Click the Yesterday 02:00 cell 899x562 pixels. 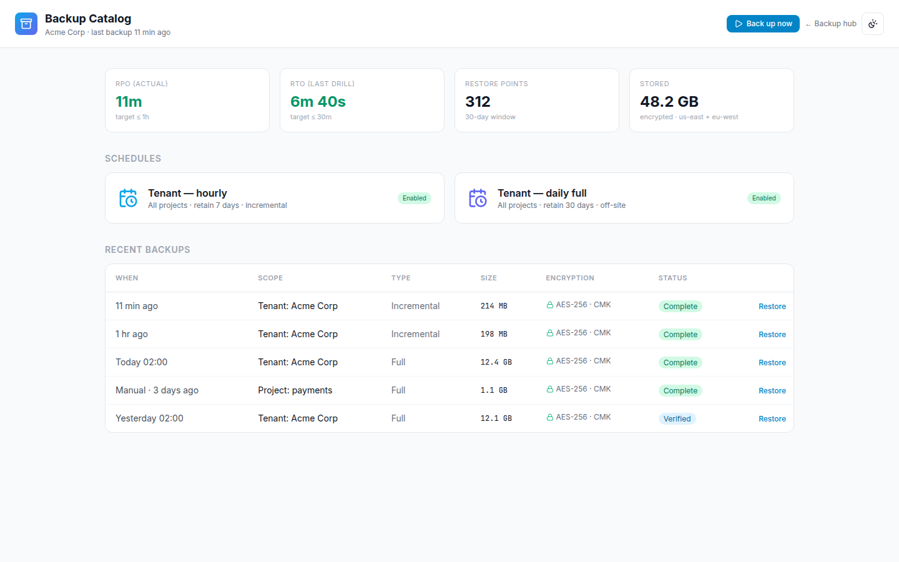pyautogui.click(x=149, y=418)
